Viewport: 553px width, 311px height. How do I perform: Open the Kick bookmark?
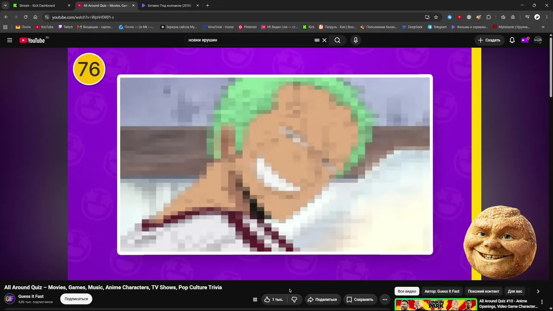click(x=308, y=27)
